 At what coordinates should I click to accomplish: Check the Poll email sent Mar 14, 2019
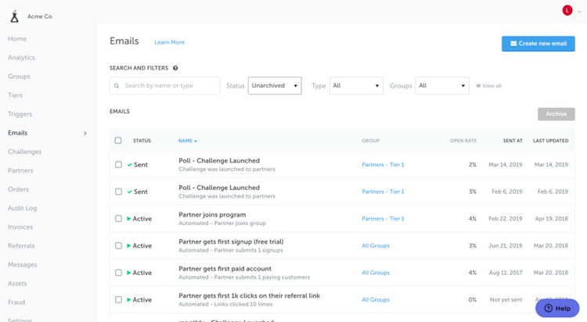tap(118, 165)
